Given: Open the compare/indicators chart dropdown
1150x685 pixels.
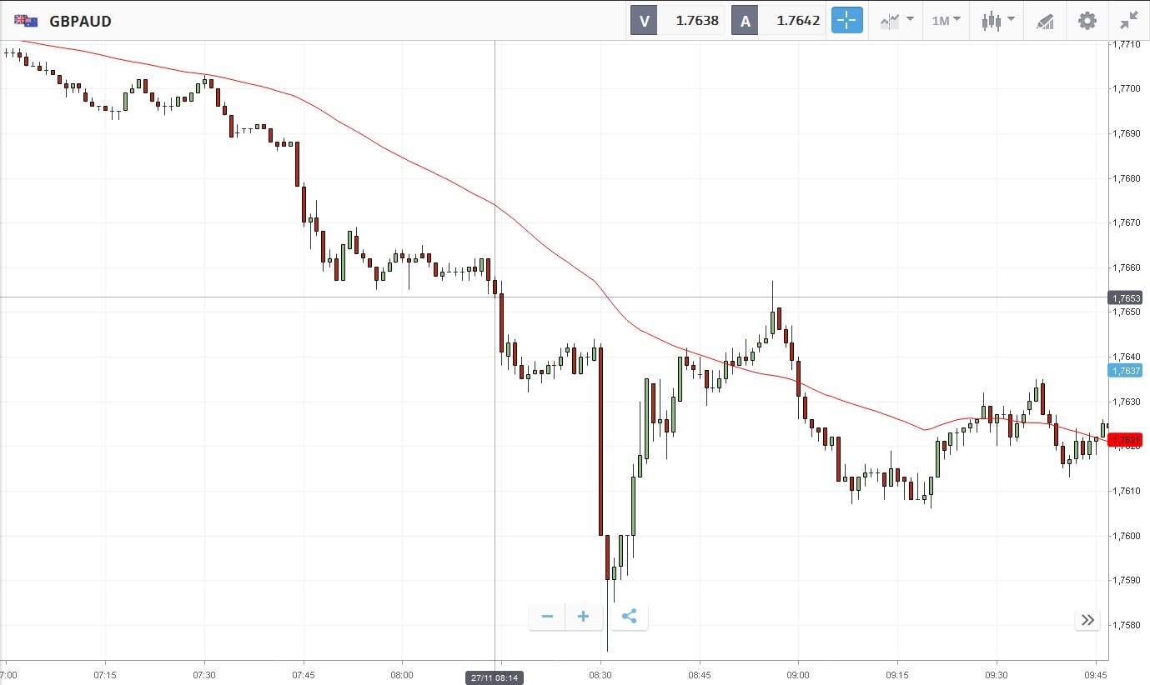Looking at the screenshot, I should click(x=896, y=21).
